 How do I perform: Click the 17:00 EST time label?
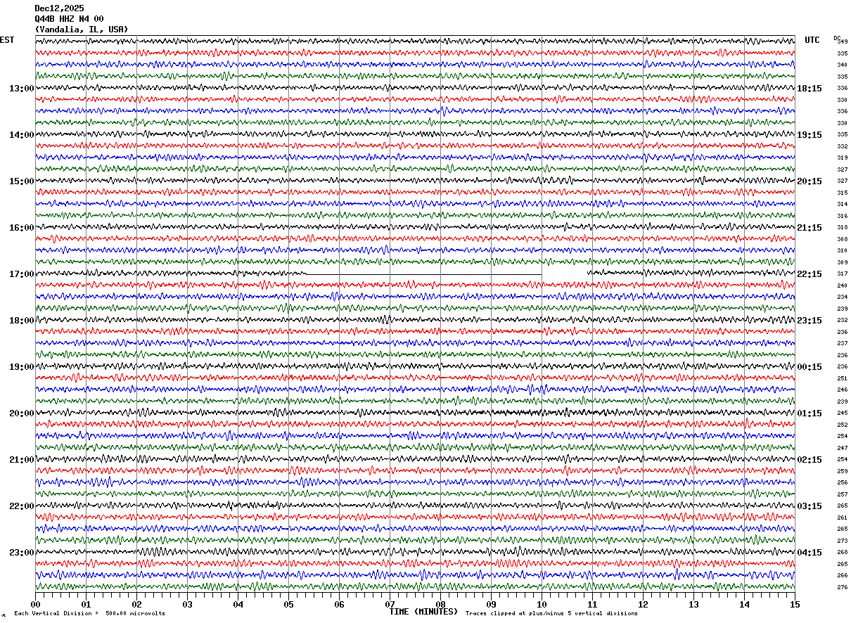pos(21,274)
